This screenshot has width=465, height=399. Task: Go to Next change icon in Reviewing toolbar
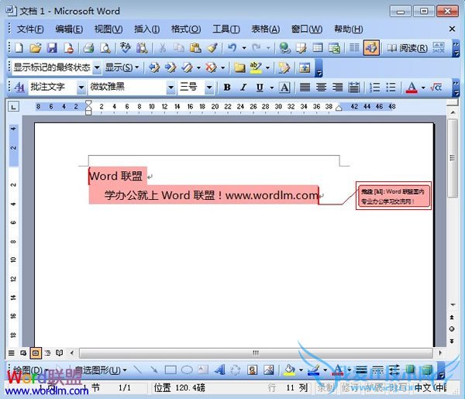(x=170, y=67)
